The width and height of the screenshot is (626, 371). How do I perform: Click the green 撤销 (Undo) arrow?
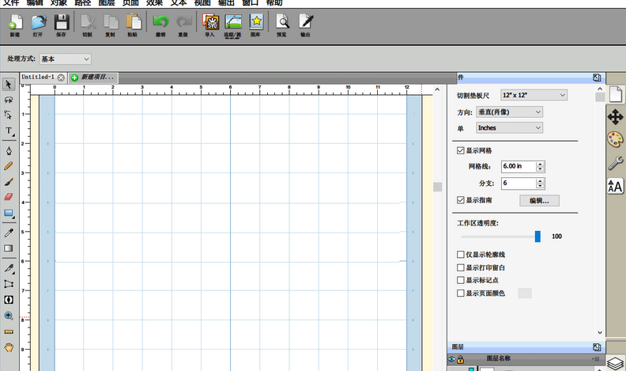pyautogui.click(x=161, y=22)
